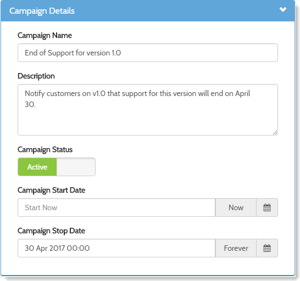This screenshot has width=300, height=281.
Task: Open the Campaign Stop Date calendar picker
Action: pyautogui.click(x=267, y=248)
